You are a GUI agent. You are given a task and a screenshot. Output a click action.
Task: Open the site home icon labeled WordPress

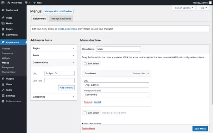point(8,2)
